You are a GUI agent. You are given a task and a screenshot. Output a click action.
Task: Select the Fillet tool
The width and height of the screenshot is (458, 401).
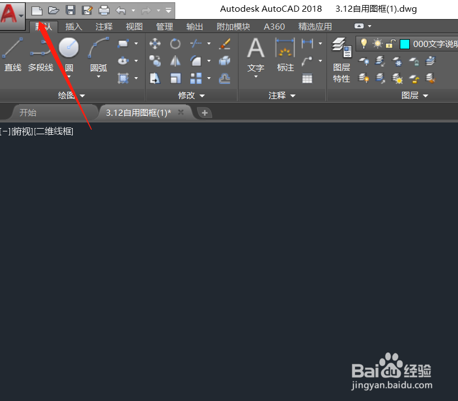coord(196,61)
